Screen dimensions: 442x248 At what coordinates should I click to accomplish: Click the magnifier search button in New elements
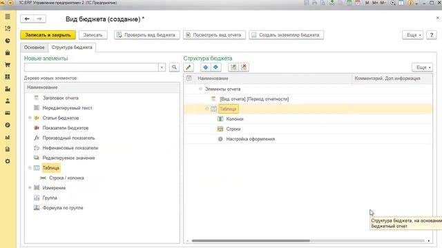click(174, 68)
